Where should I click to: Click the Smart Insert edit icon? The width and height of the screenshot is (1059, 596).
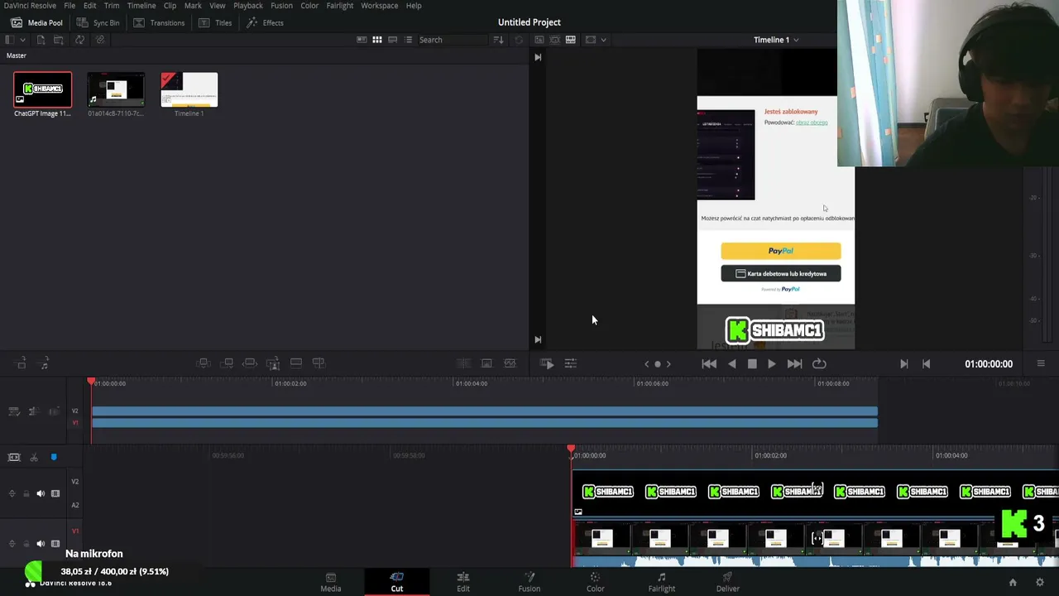tap(204, 363)
